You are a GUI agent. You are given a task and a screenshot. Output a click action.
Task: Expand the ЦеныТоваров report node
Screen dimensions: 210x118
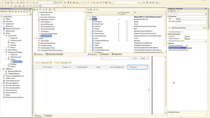[4, 50]
